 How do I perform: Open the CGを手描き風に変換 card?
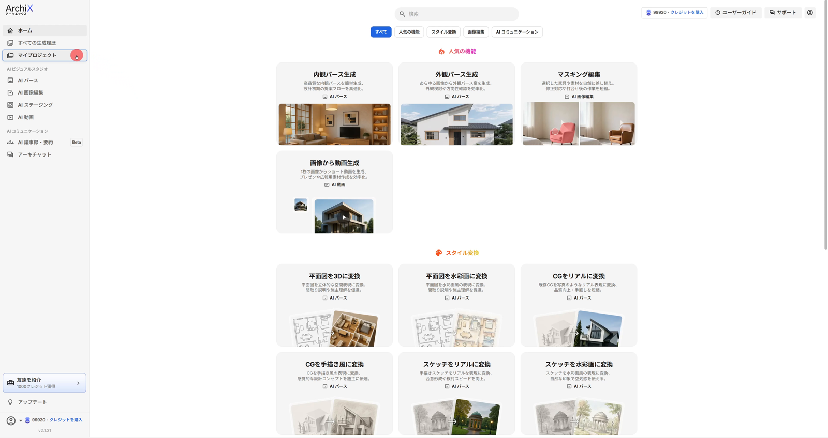pyautogui.click(x=334, y=394)
